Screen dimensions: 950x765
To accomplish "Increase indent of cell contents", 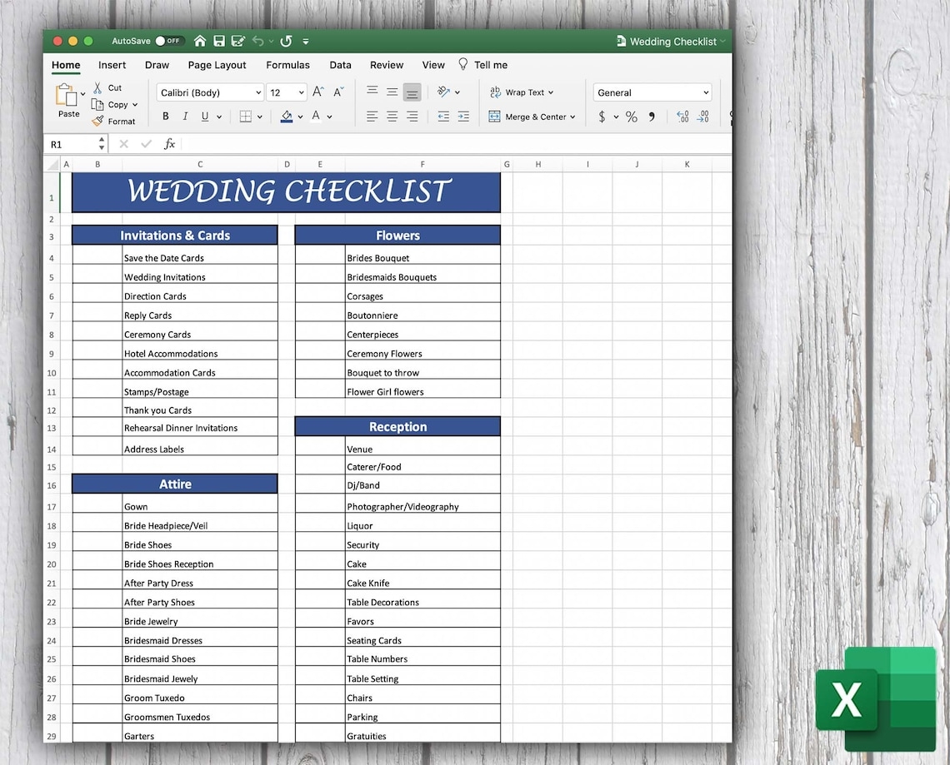I will pos(463,117).
